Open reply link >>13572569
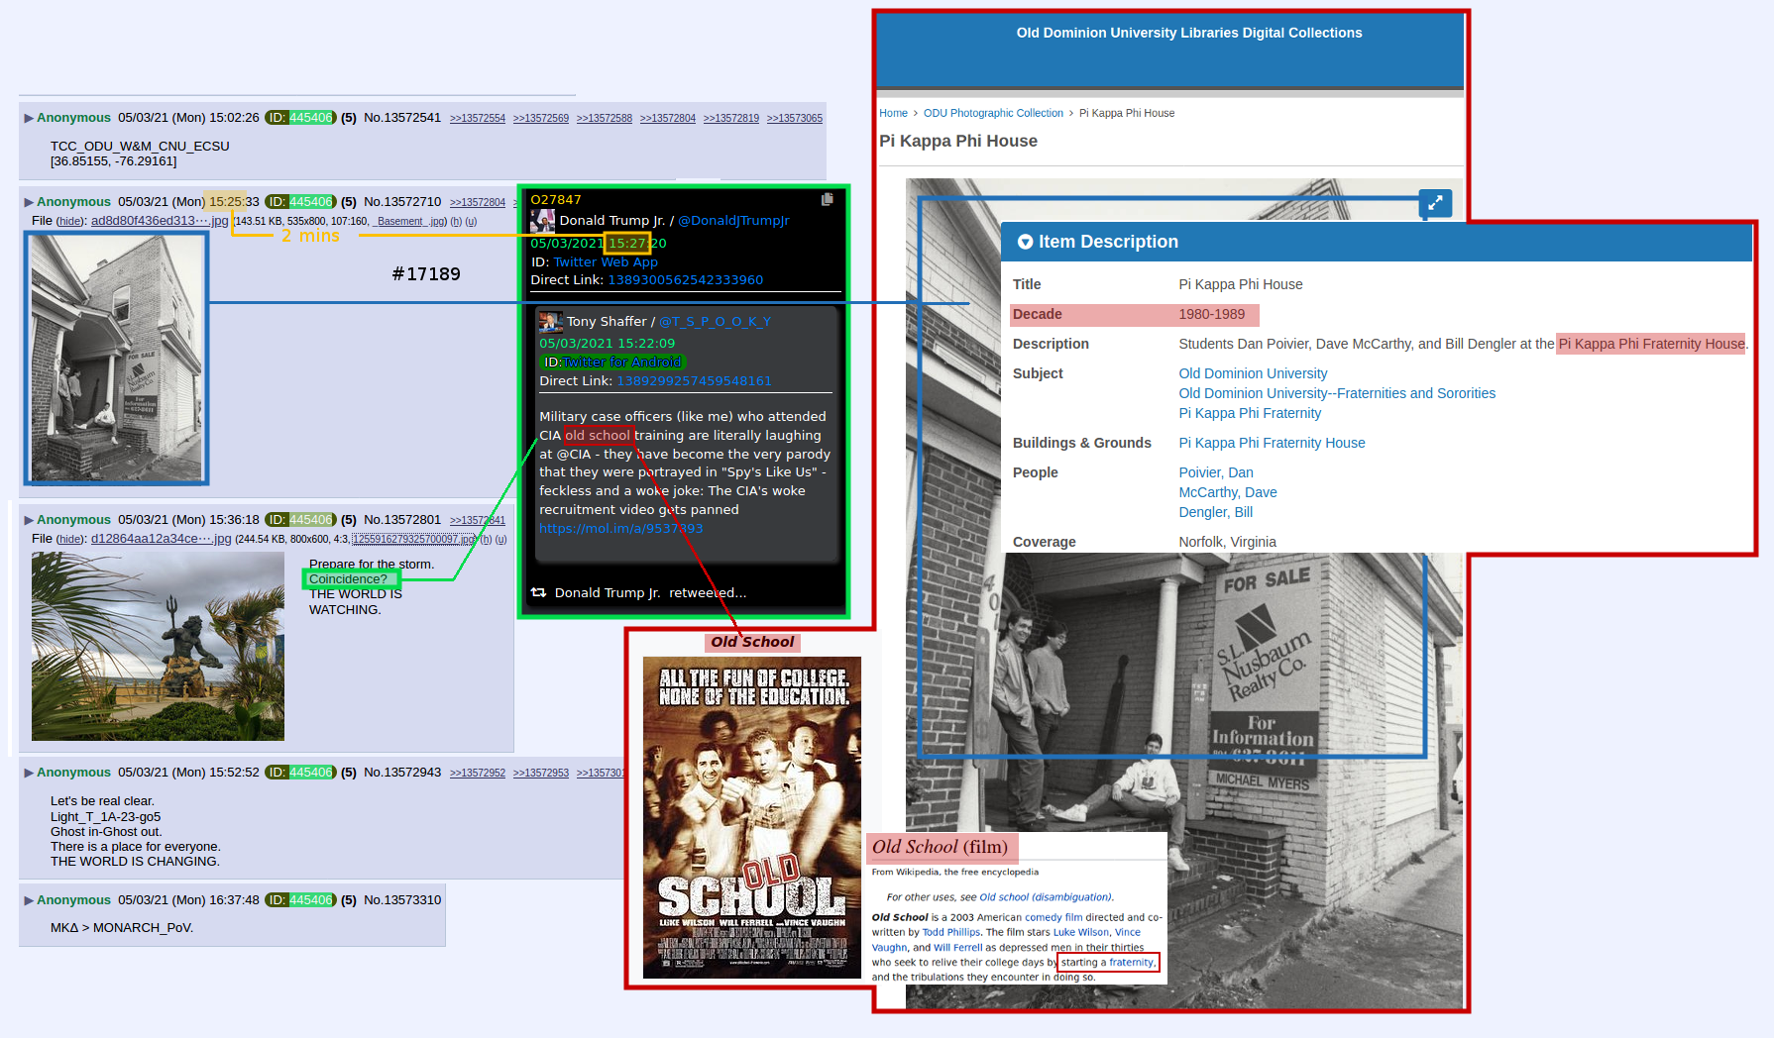Image resolution: width=1774 pixels, height=1038 pixels. pyautogui.click(x=541, y=119)
